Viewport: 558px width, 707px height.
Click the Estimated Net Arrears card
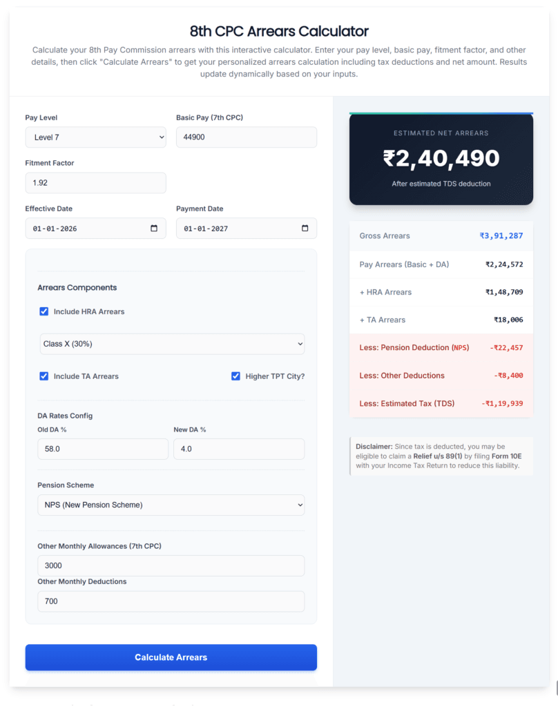click(441, 159)
